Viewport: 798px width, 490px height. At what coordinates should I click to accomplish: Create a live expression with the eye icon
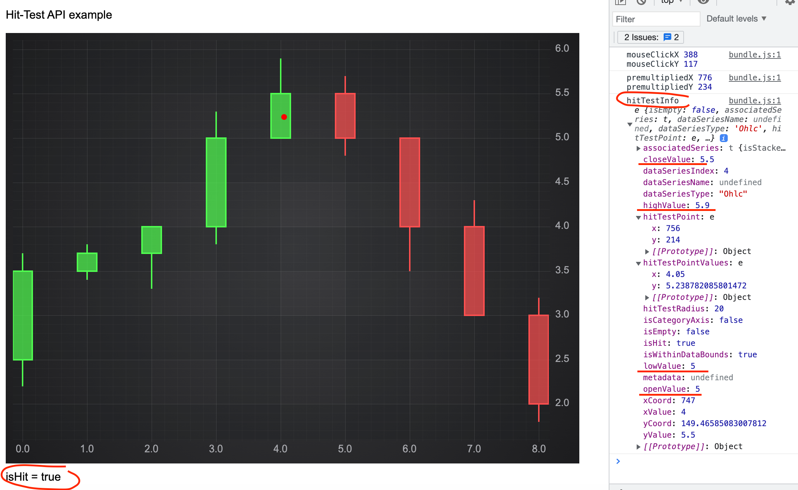click(703, 2)
